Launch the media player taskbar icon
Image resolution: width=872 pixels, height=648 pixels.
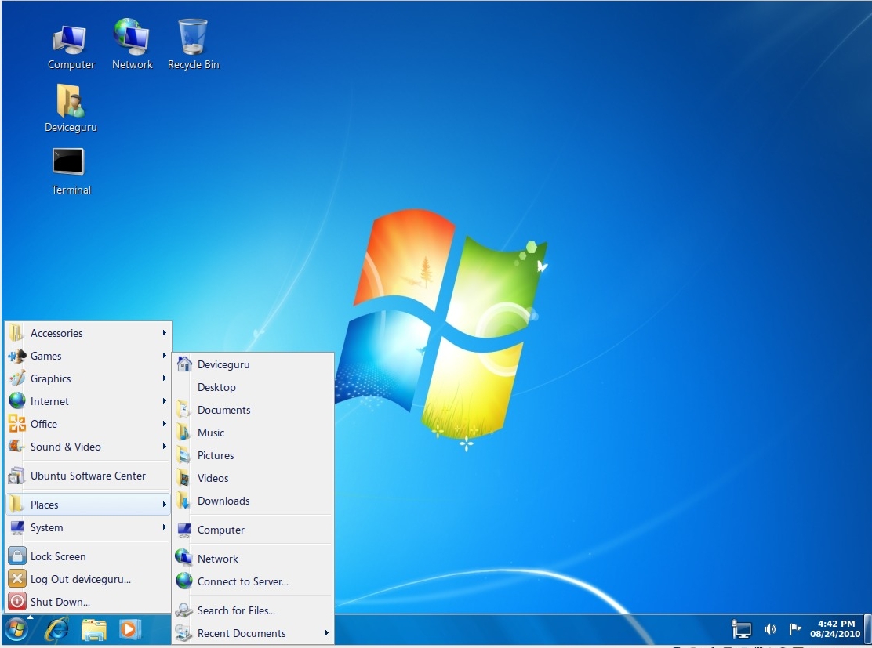[x=129, y=630]
